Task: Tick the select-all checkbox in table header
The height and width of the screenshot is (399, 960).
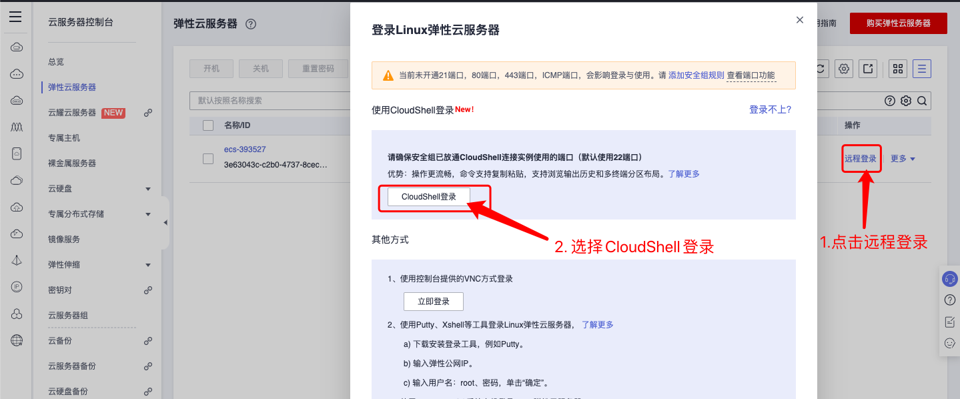Action: tap(208, 125)
